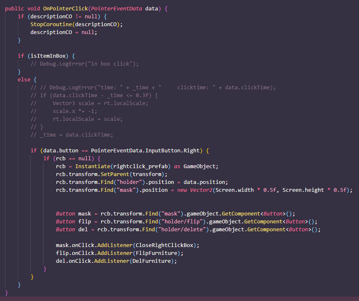Click the "holder/flip" string literal

(182, 222)
